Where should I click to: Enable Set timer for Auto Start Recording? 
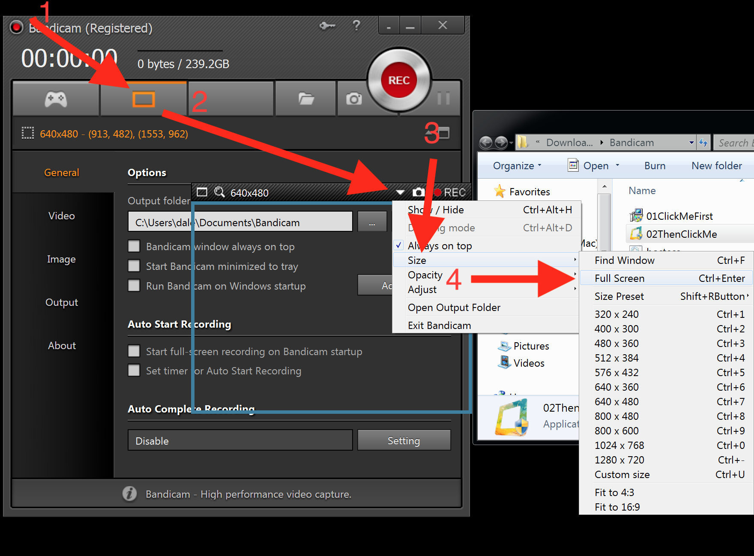point(134,371)
